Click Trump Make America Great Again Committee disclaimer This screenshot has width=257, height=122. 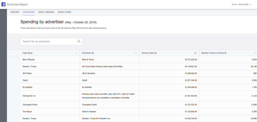coord(102,66)
